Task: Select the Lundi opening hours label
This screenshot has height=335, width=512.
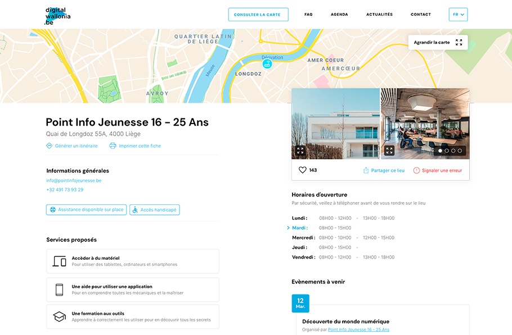Action: tap(299, 218)
